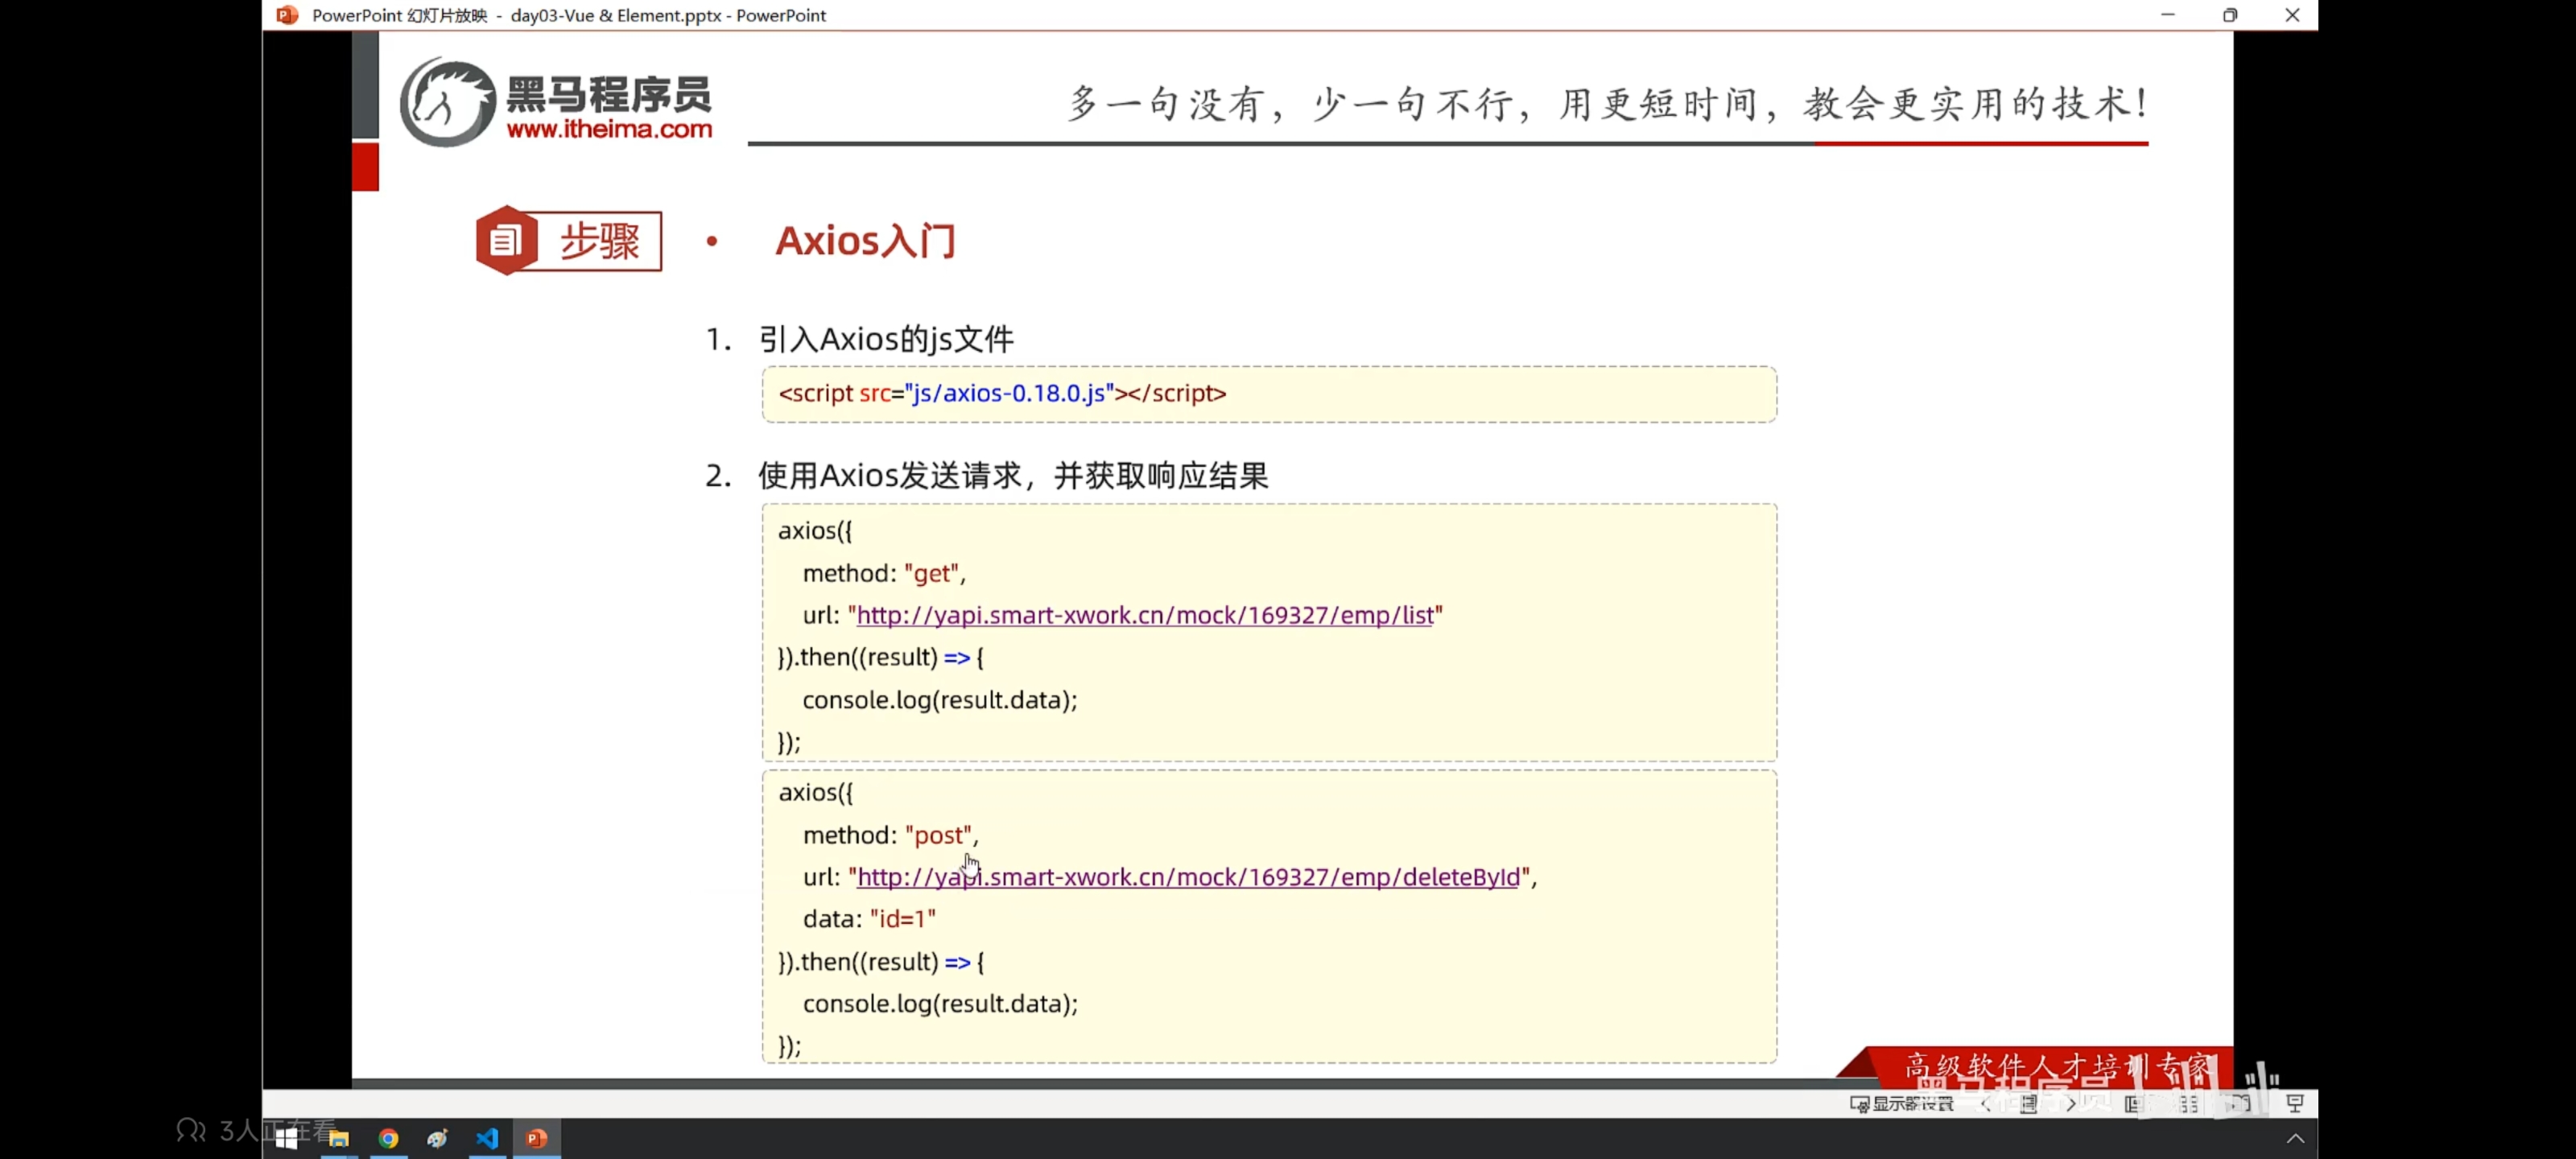The image size is (2576, 1159).
Task: Click the Axios入门 heading
Action: [865, 241]
